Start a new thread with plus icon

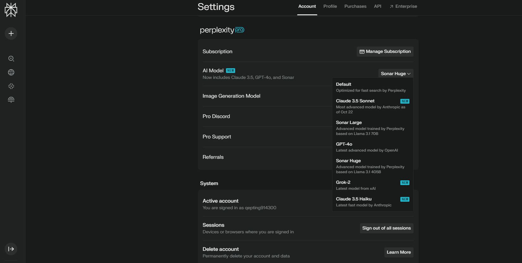pos(11,34)
